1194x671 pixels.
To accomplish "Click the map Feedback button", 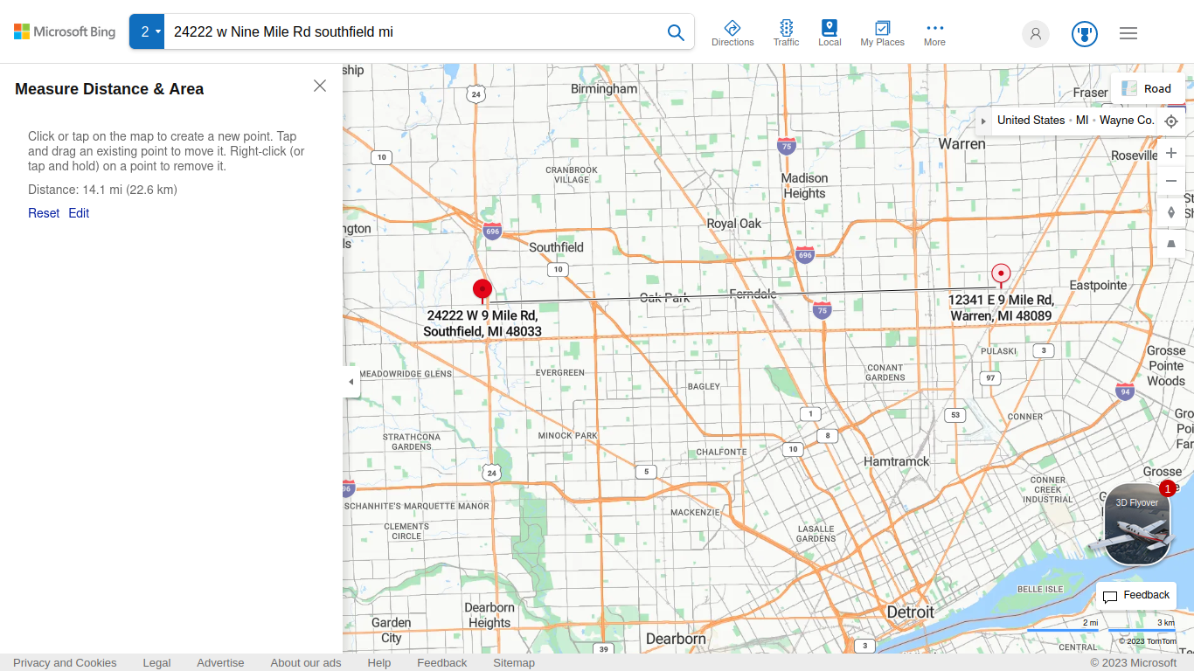I will [x=1136, y=596].
